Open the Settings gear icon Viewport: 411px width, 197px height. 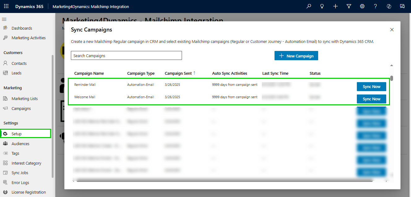[x=362, y=6]
